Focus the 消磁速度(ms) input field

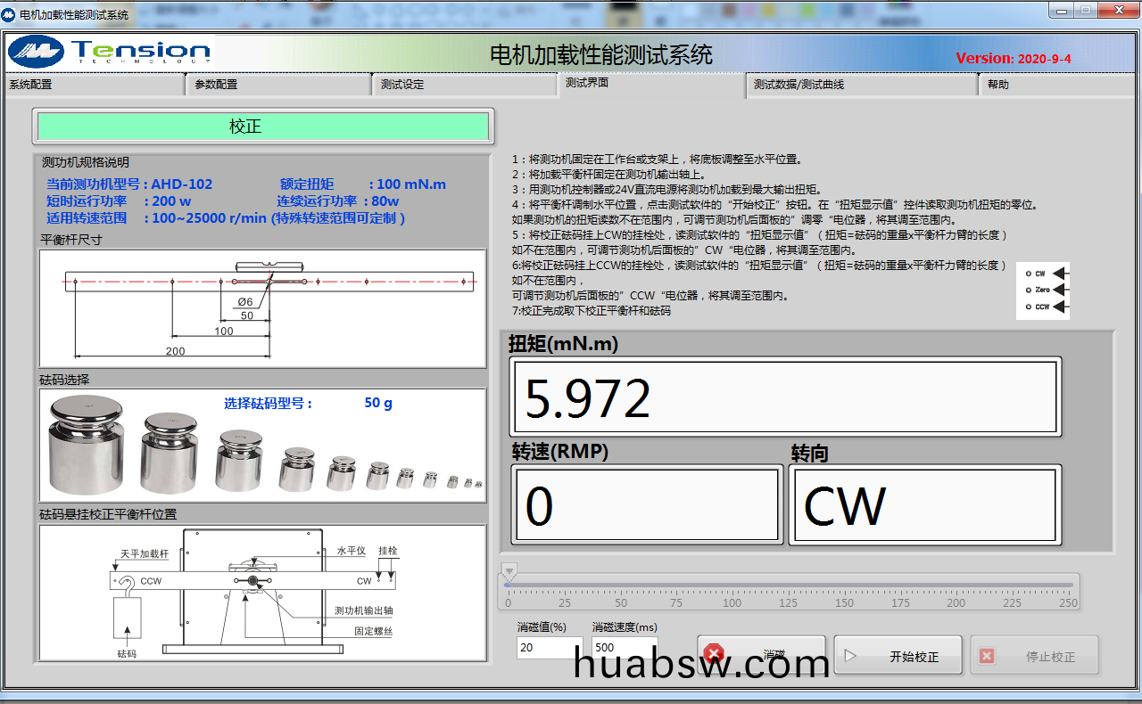(624, 648)
